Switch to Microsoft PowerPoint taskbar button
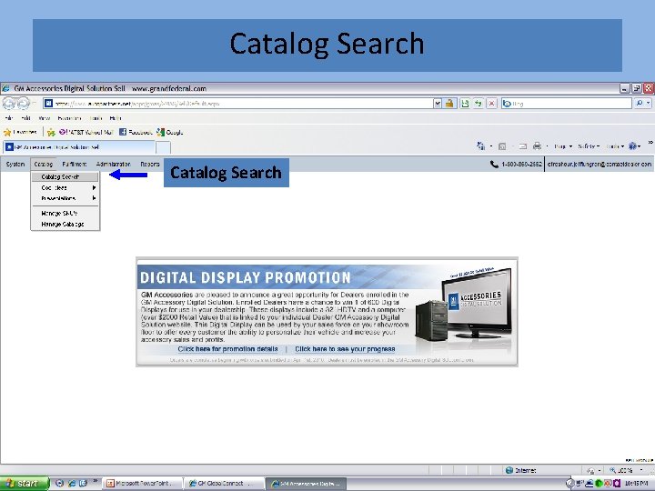The width and height of the screenshot is (655, 491). 143,484
